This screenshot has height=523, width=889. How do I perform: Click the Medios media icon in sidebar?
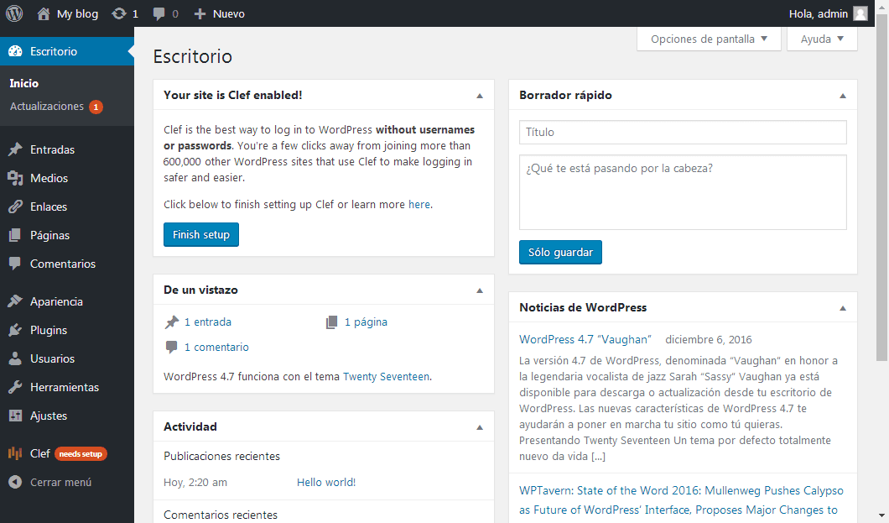coord(15,178)
